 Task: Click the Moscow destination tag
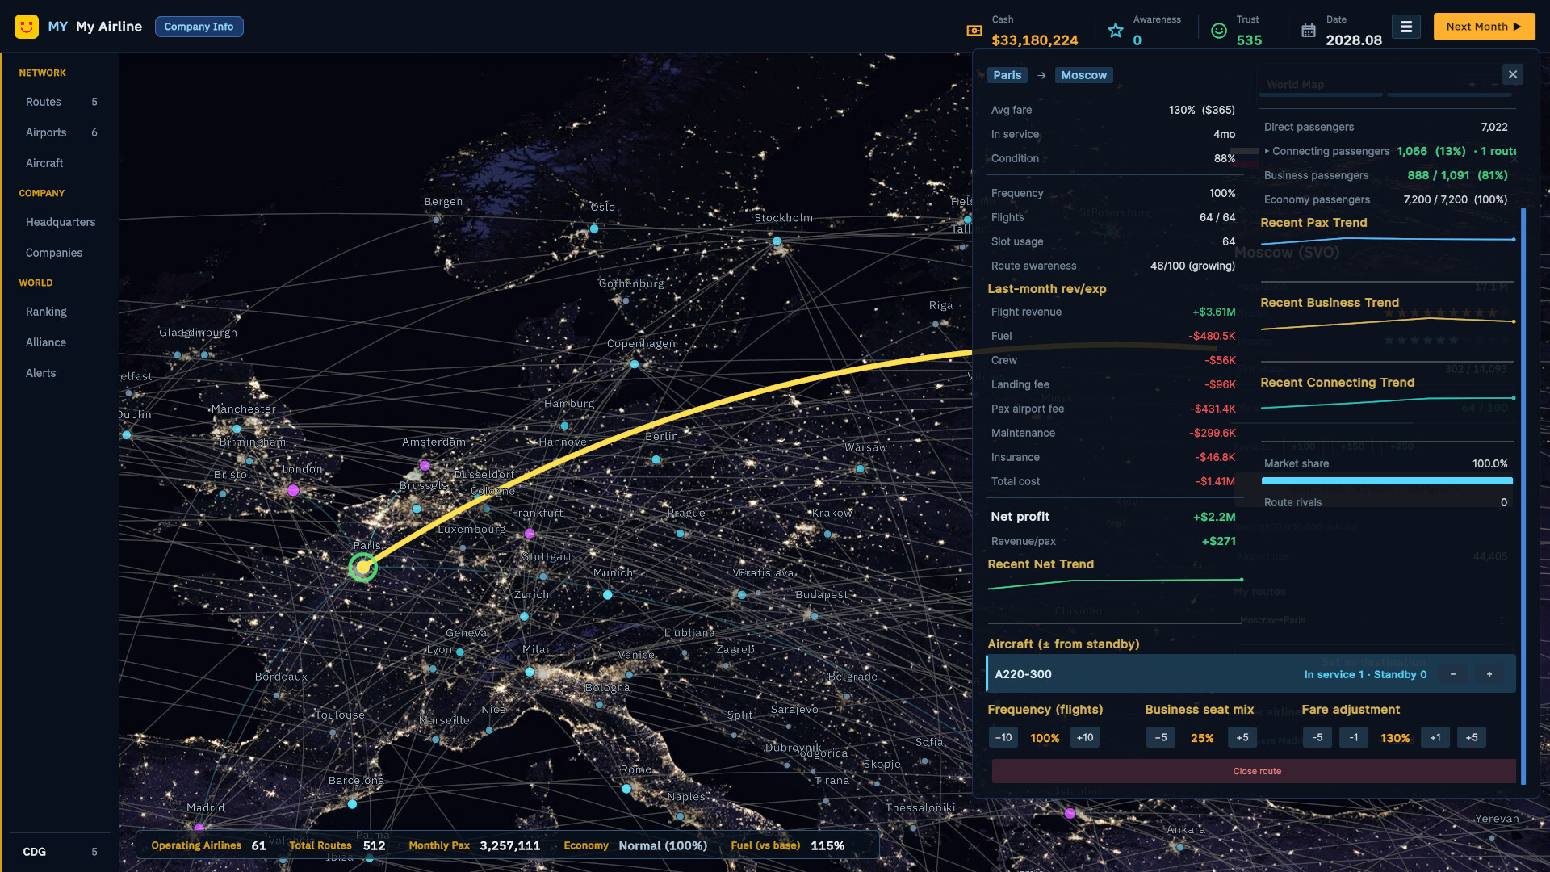click(1083, 75)
